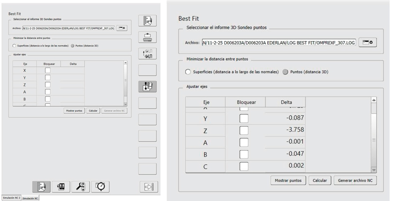Select Superficies radio in enlarged right panel

(188, 72)
